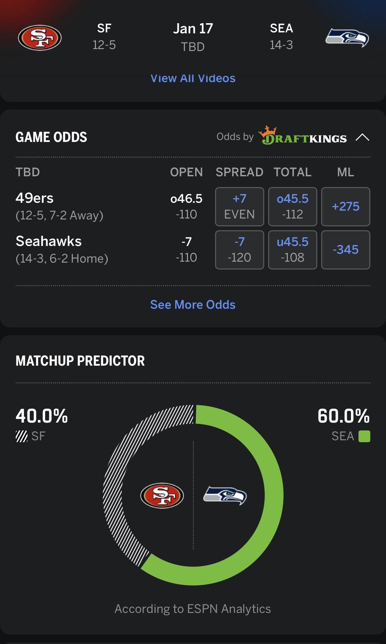Viewport: 386px width, 644px height.
Task: Tap the green SEA legend swatch
Action: [x=364, y=436]
